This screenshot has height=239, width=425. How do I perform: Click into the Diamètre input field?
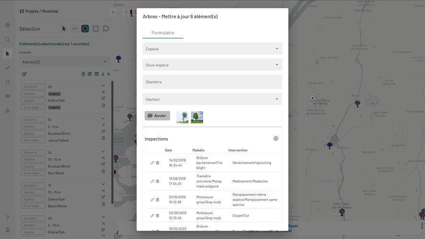click(x=212, y=82)
